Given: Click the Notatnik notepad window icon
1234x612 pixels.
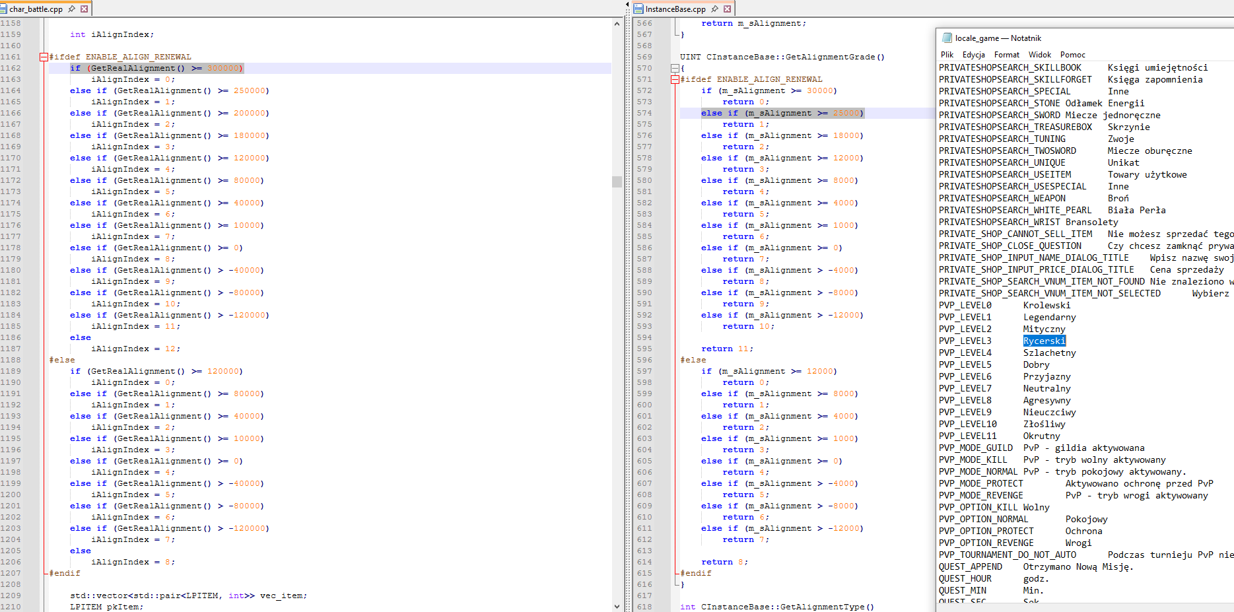Looking at the screenshot, I should click(947, 38).
